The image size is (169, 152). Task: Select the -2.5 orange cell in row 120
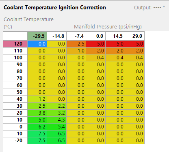click(x=76, y=44)
